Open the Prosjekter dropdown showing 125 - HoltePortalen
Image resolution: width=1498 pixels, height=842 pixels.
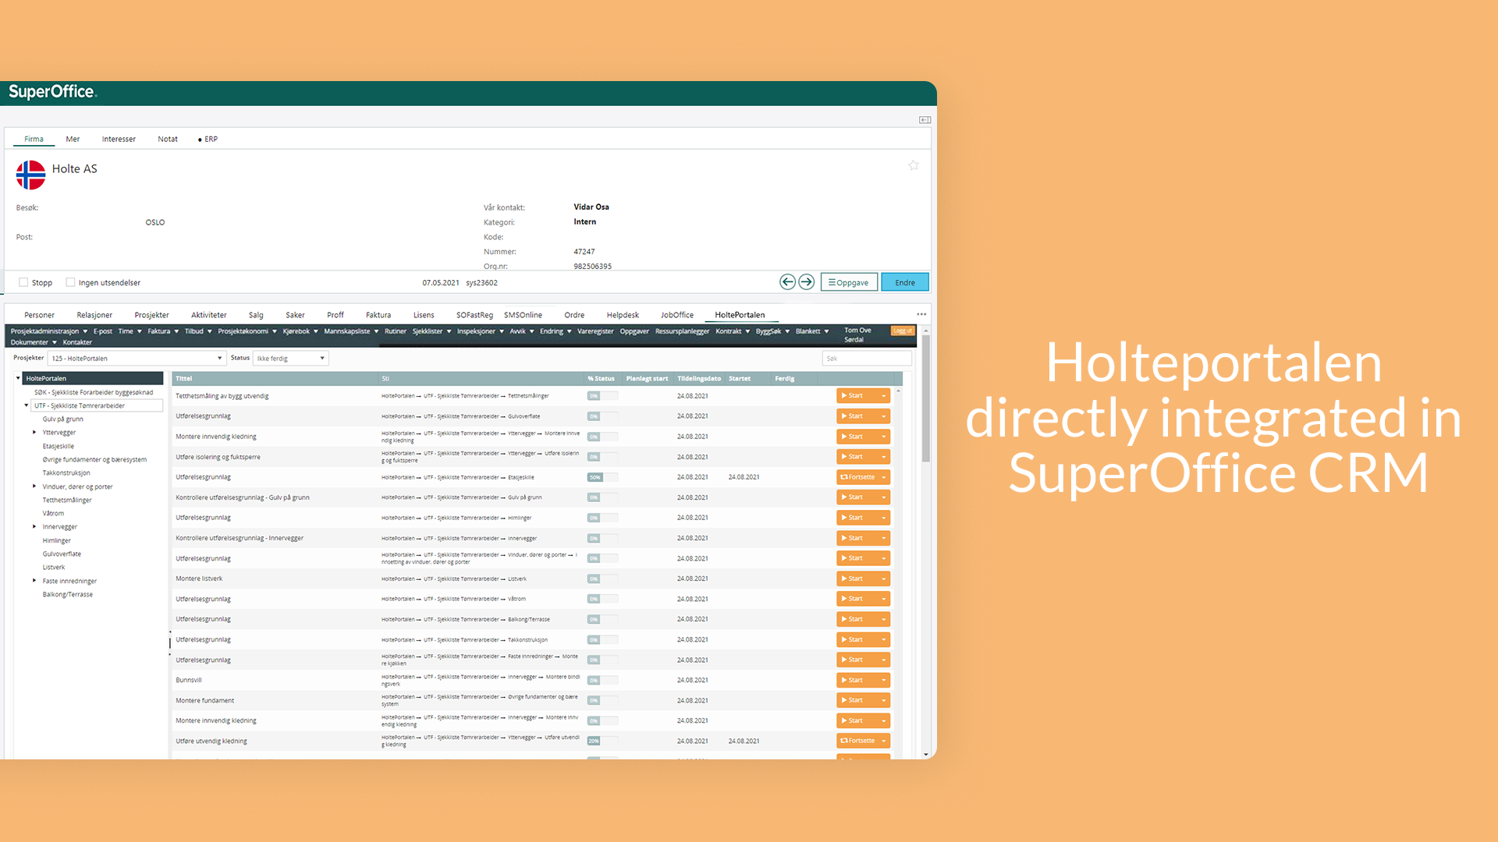pyautogui.click(x=137, y=359)
